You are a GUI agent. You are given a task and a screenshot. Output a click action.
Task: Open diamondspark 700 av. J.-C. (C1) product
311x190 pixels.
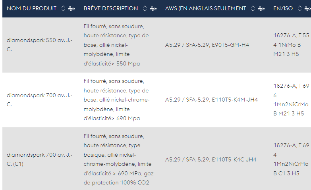click(39, 159)
